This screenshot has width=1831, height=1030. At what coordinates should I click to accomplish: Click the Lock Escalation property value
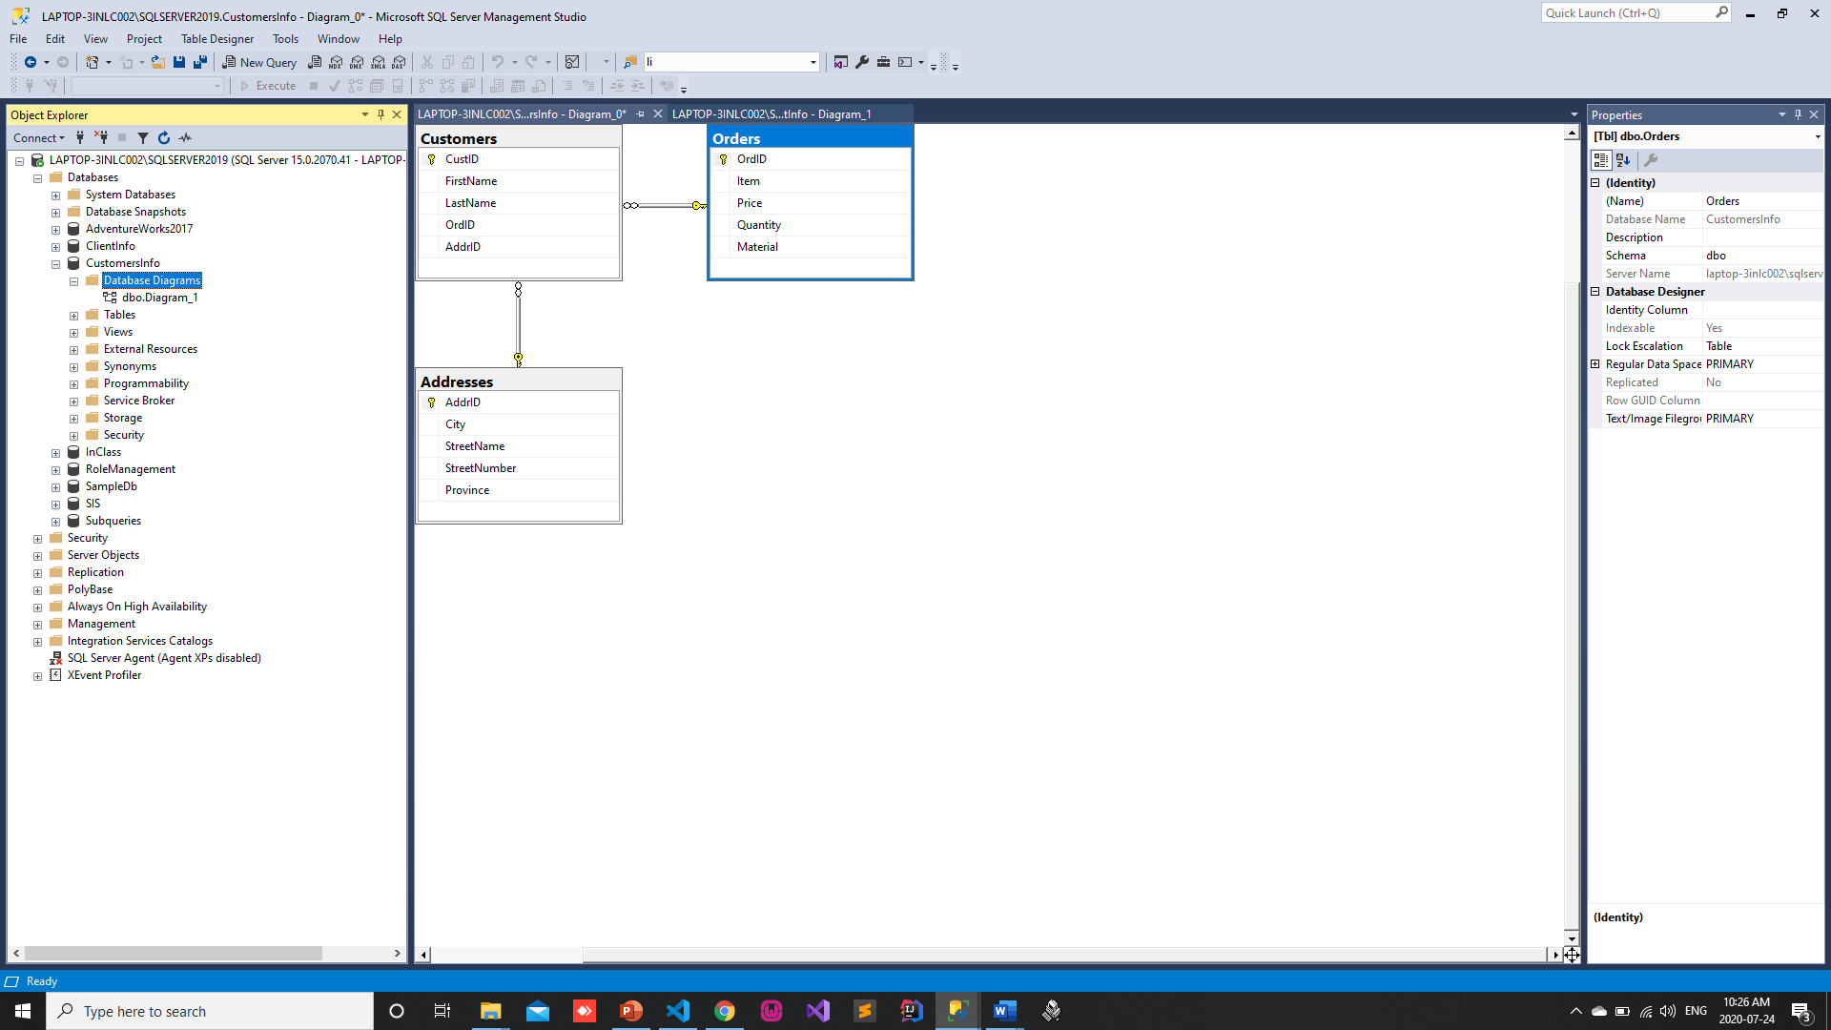click(1762, 346)
